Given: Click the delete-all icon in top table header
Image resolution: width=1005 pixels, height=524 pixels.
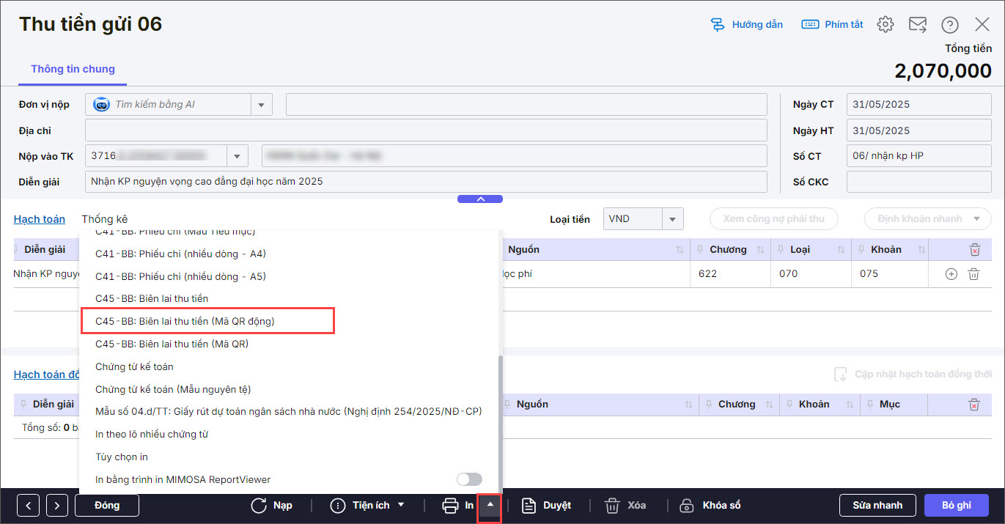Looking at the screenshot, I should tap(974, 250).
